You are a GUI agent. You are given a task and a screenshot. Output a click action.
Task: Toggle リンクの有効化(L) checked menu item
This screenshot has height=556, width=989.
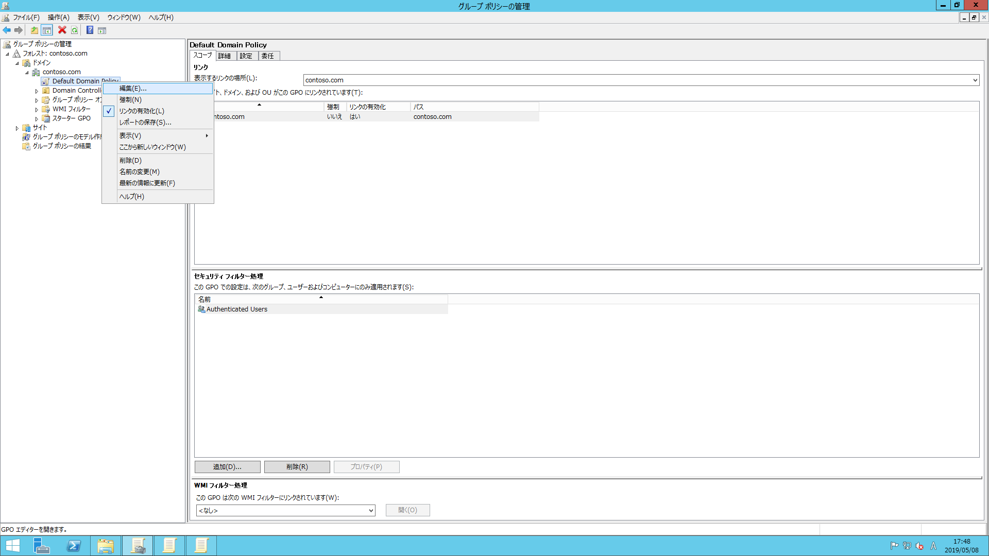click(158, 111)
